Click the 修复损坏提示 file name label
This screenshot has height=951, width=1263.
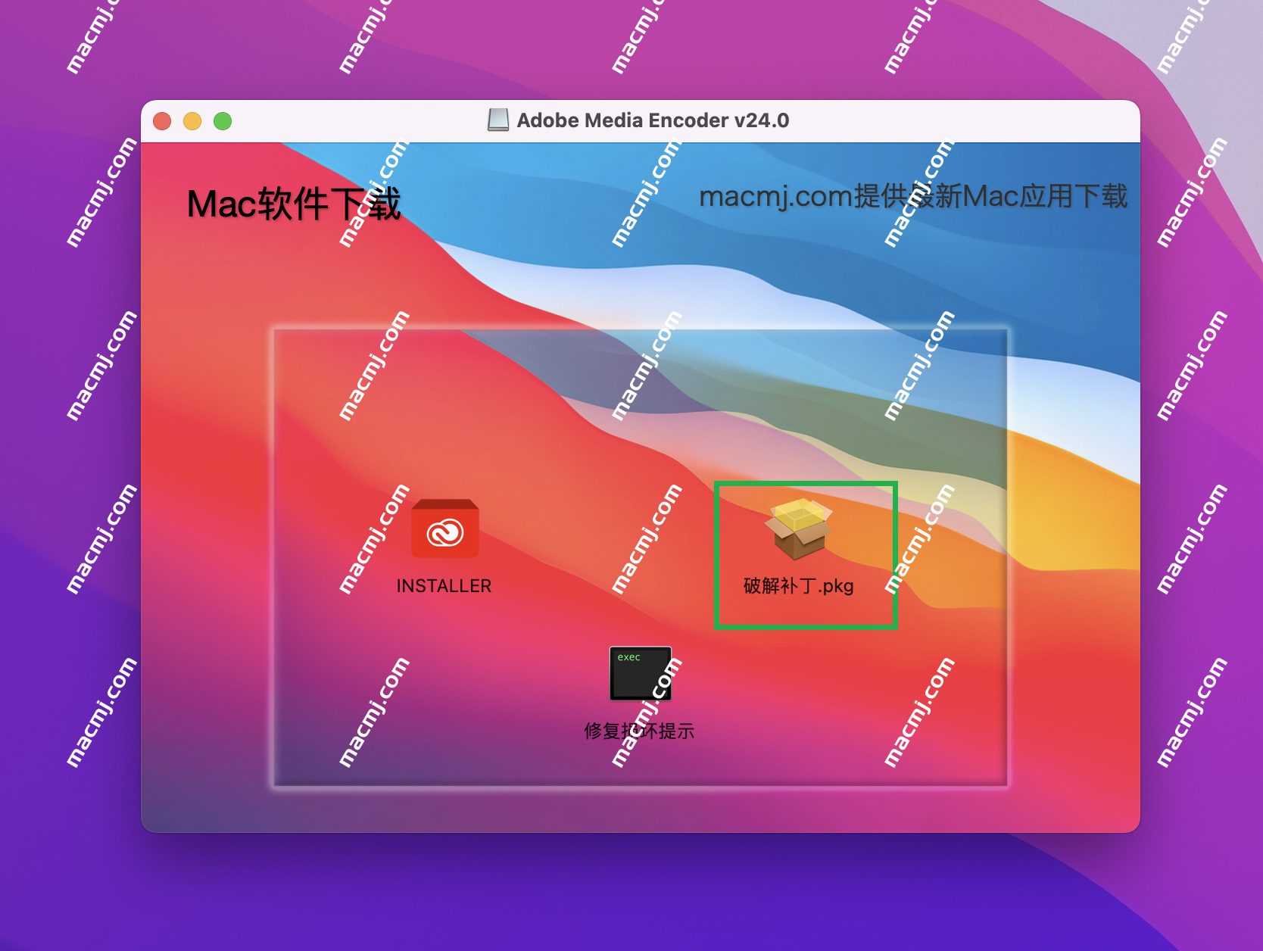point(640,731)
